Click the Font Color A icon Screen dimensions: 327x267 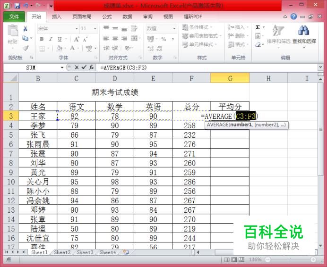coord(72,48)
